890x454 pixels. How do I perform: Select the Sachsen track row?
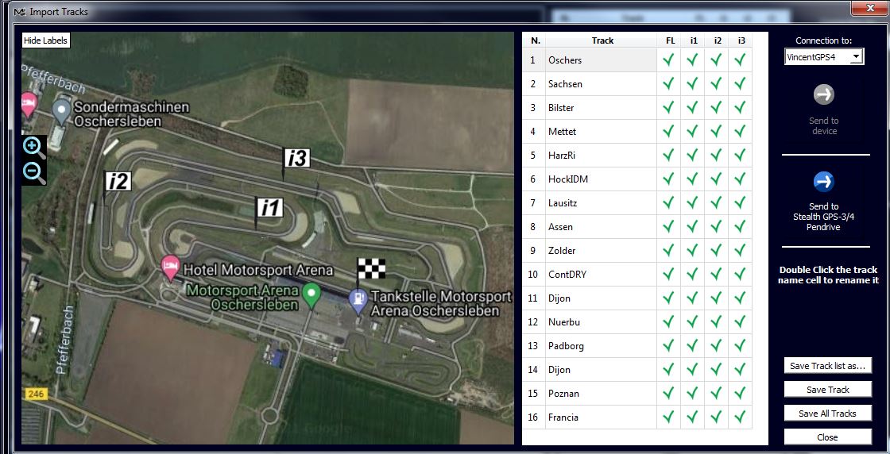(x=601, y=83)
